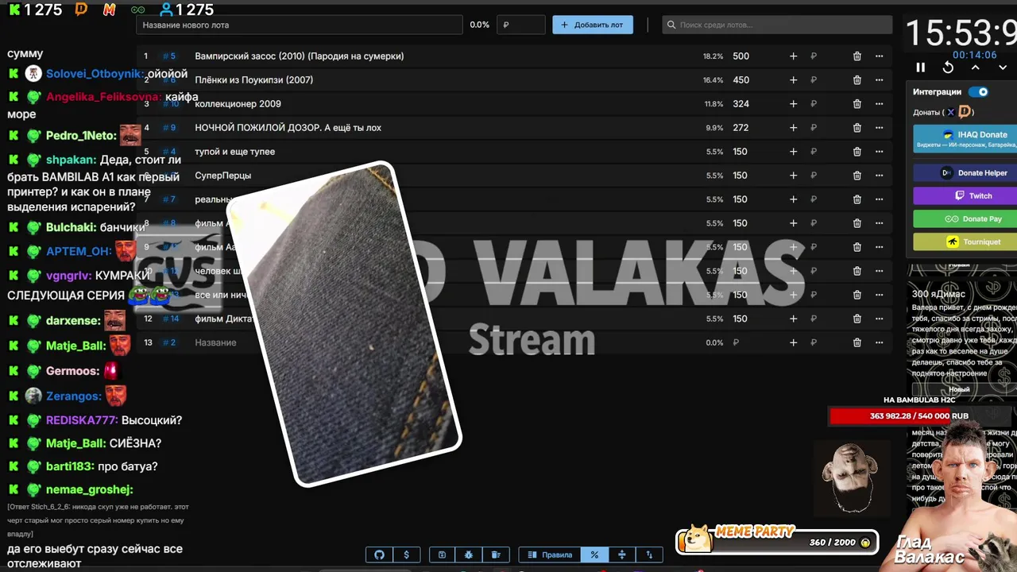Image resolution: width=1017 pixels, height=572 pixels.
Task: Open more options for СуперПерцы lot
Action: coord(879,176)
